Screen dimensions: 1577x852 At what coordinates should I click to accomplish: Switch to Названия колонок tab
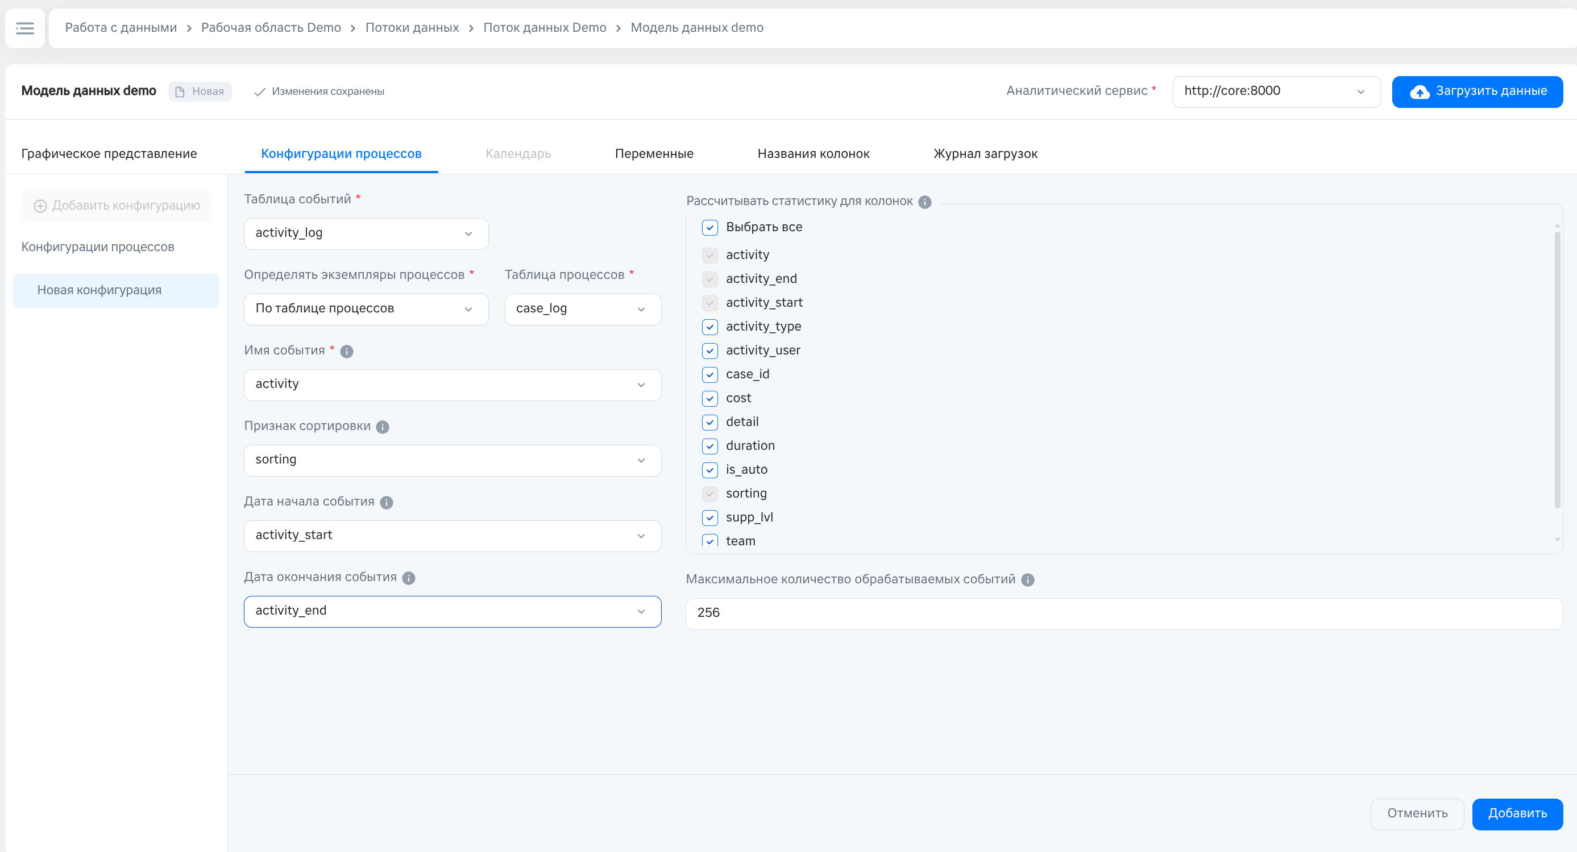pos(813,153)
